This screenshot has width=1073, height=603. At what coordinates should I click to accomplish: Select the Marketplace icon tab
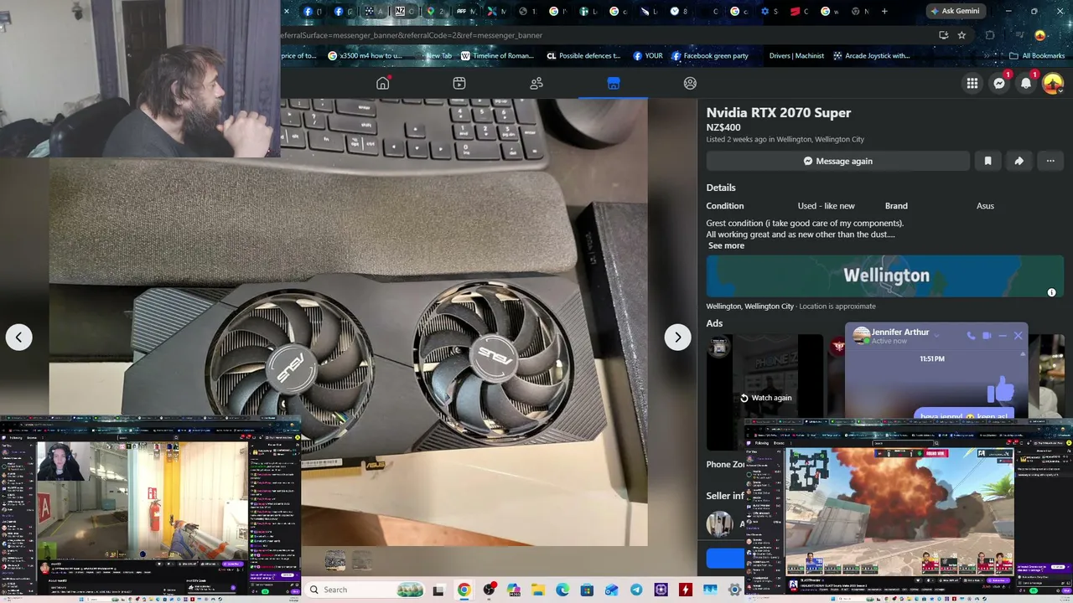tap(613, 83)
